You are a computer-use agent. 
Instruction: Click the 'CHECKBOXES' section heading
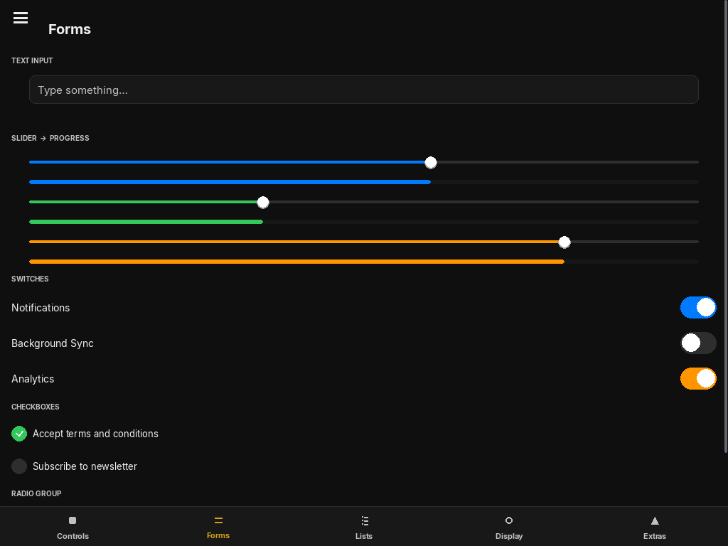[36, 407]
